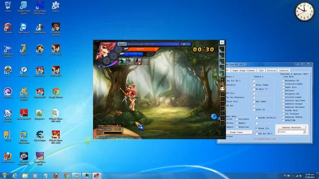The image size is (319, 179).
Task: Click the red website link in the cheat window
Action: coord(265,139)
